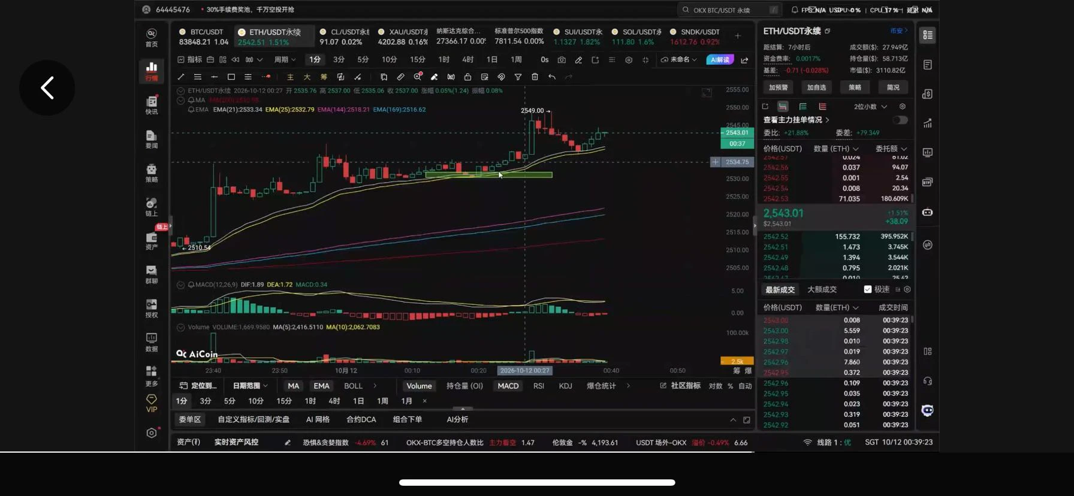The width and height of the screenshot is (1074, 496).
Task: Click the lock drawings icon
Action: pyautogui.click(x=467, y=77)
